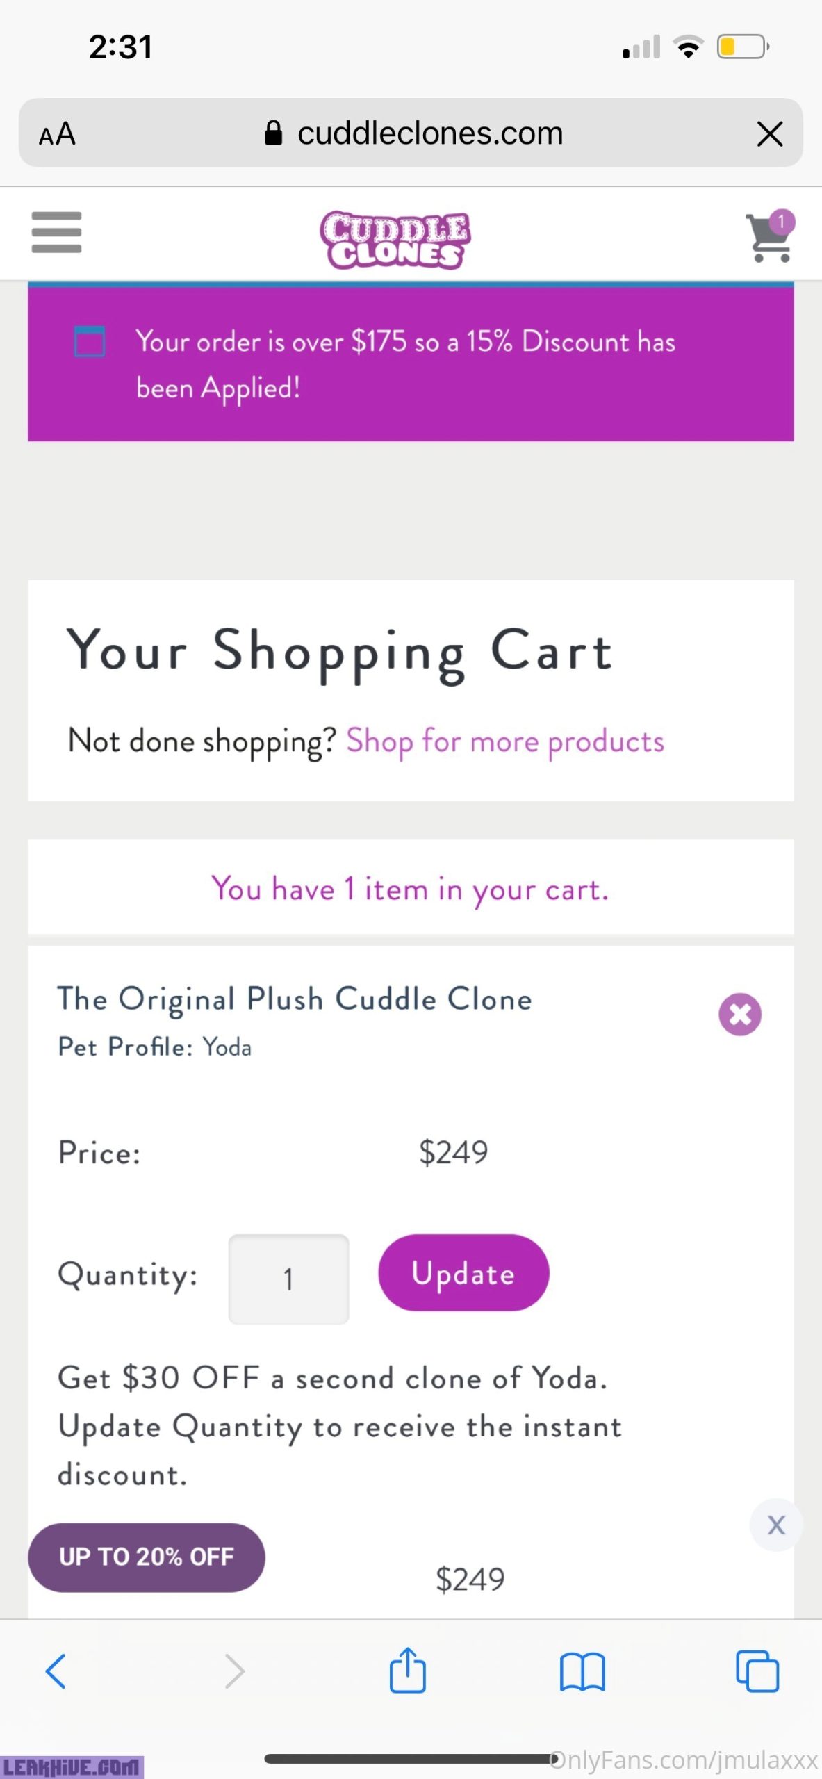Open Safari bookmarks book icon
The height and width of the screenshot is (1779, 822).
click(x=582, y=1671)
